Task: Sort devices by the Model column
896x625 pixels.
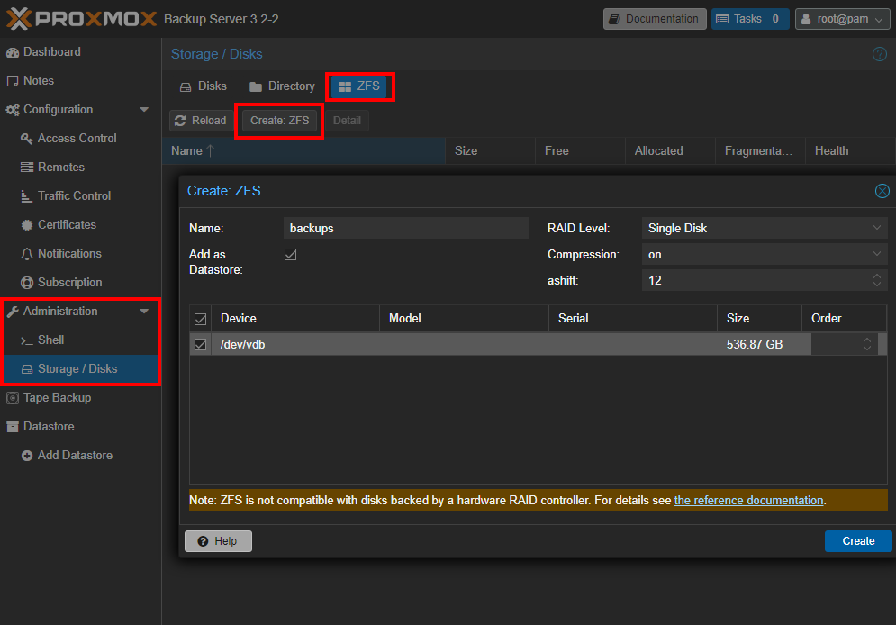Action: [464, 319]
